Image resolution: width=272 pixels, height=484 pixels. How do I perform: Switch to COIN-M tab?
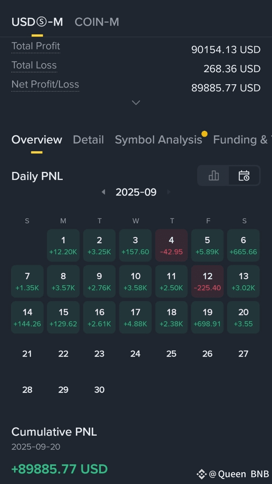pos(97,22)
